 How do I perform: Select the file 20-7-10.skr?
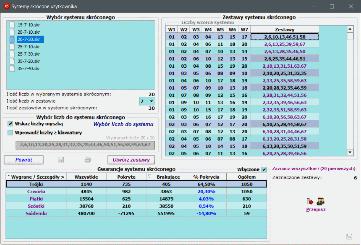pos(29,32)
